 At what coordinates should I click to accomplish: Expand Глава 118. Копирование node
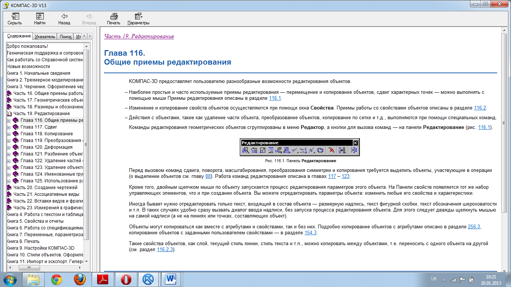click(9, 134)
